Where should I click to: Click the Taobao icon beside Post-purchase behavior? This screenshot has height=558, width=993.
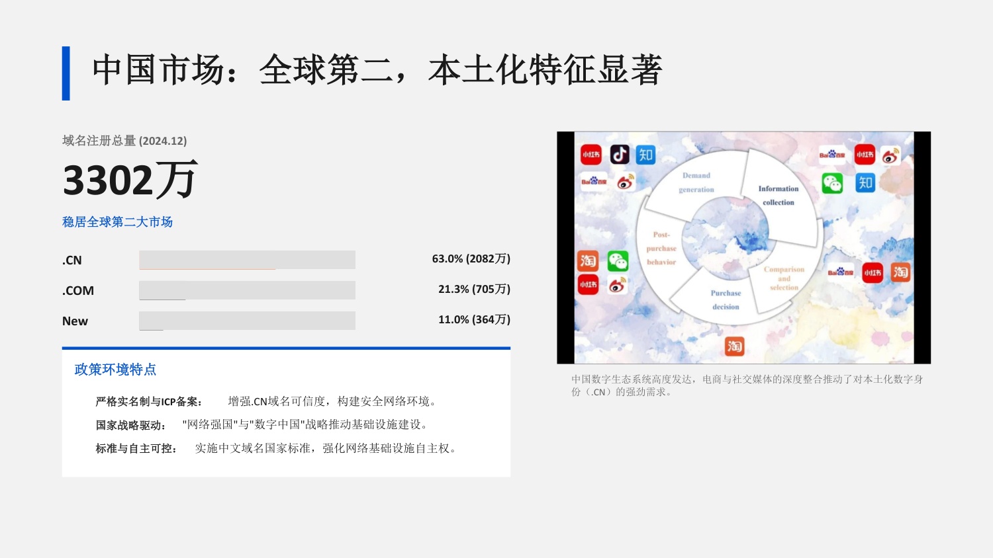point(588,260)
